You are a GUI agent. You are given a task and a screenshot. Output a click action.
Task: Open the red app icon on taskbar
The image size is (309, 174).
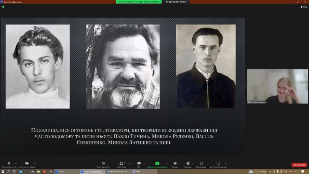click(45, 172)
